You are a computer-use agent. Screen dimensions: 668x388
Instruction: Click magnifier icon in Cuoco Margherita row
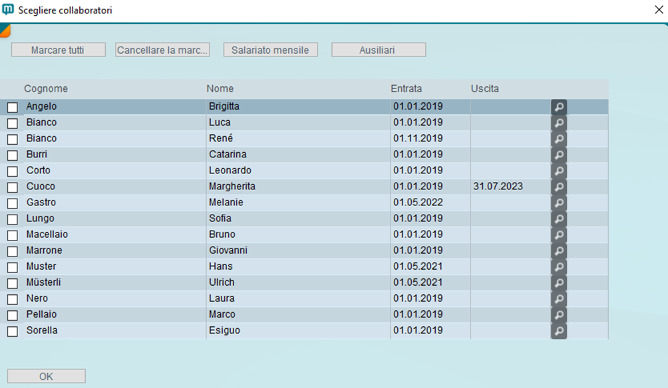[559, 187]
